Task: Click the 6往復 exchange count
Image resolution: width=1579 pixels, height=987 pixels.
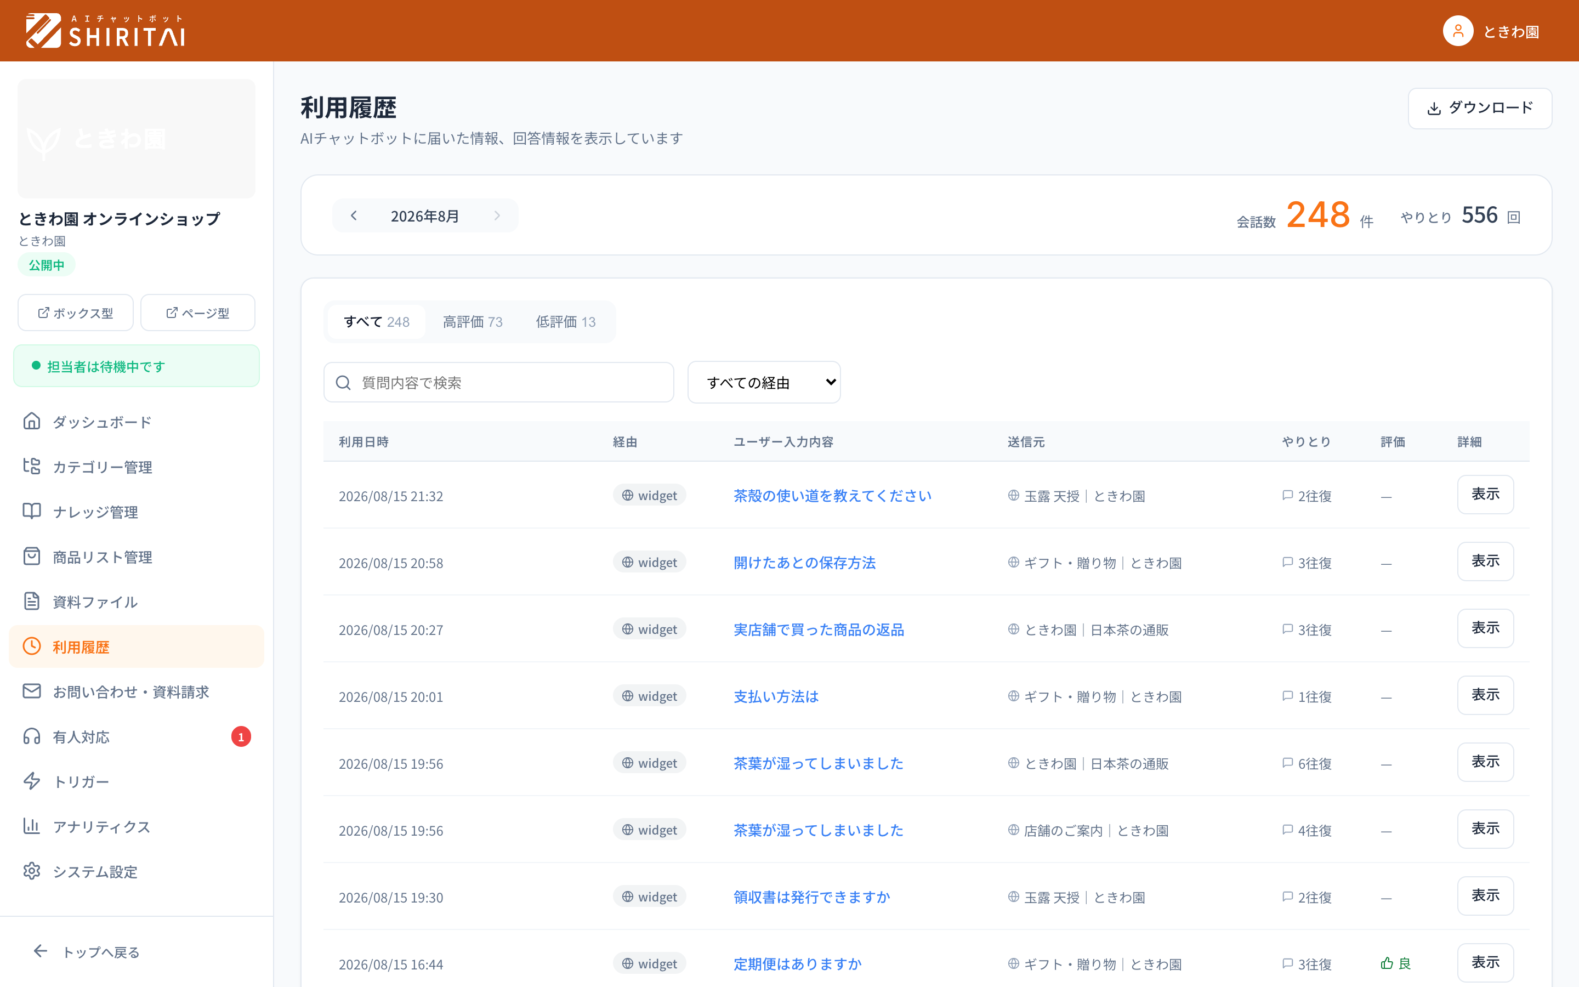Action: point(1307,764)
